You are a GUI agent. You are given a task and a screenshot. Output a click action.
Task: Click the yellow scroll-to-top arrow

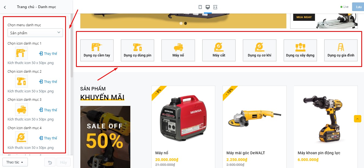358,119
